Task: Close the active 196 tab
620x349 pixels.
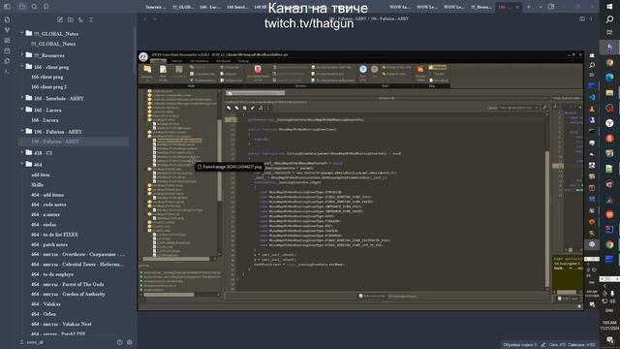Action: click(x=516, y=7)
